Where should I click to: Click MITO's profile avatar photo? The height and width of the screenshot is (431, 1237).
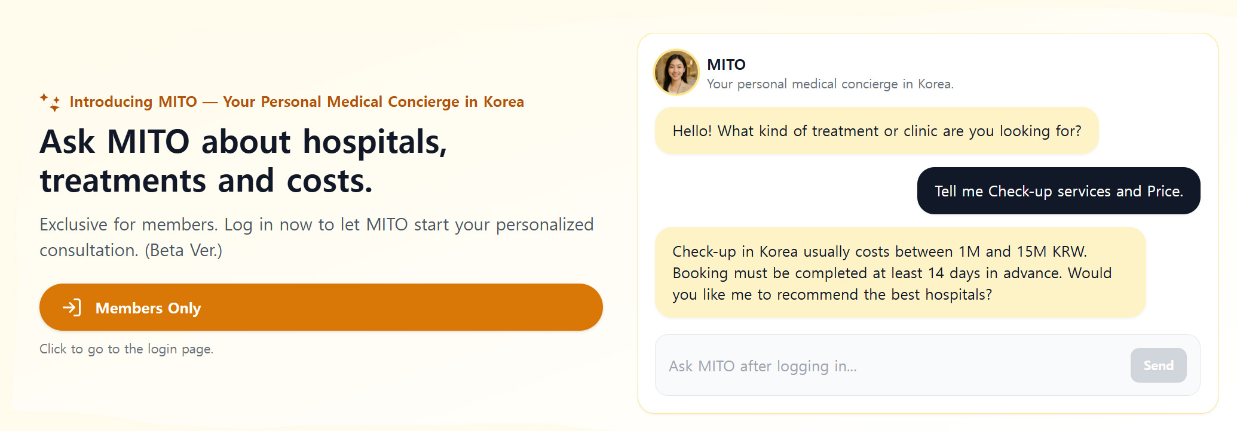tap(676, 72)
